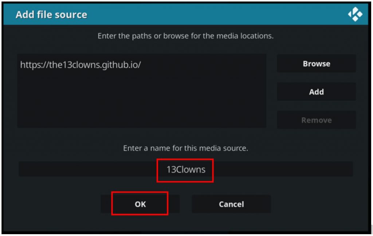The height and width of the screenshot is (236, 373).
Task: Edit the github.io URL in the paths list
Action: coord(81,65)
